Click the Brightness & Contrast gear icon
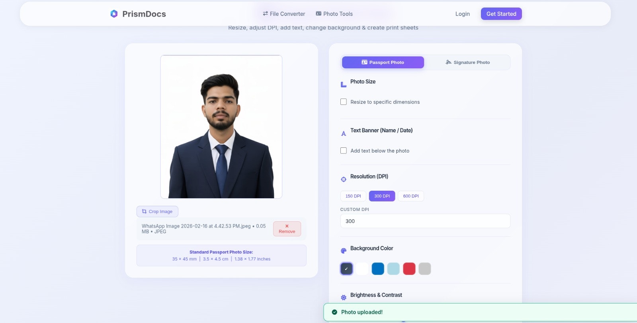 [344, 298]
